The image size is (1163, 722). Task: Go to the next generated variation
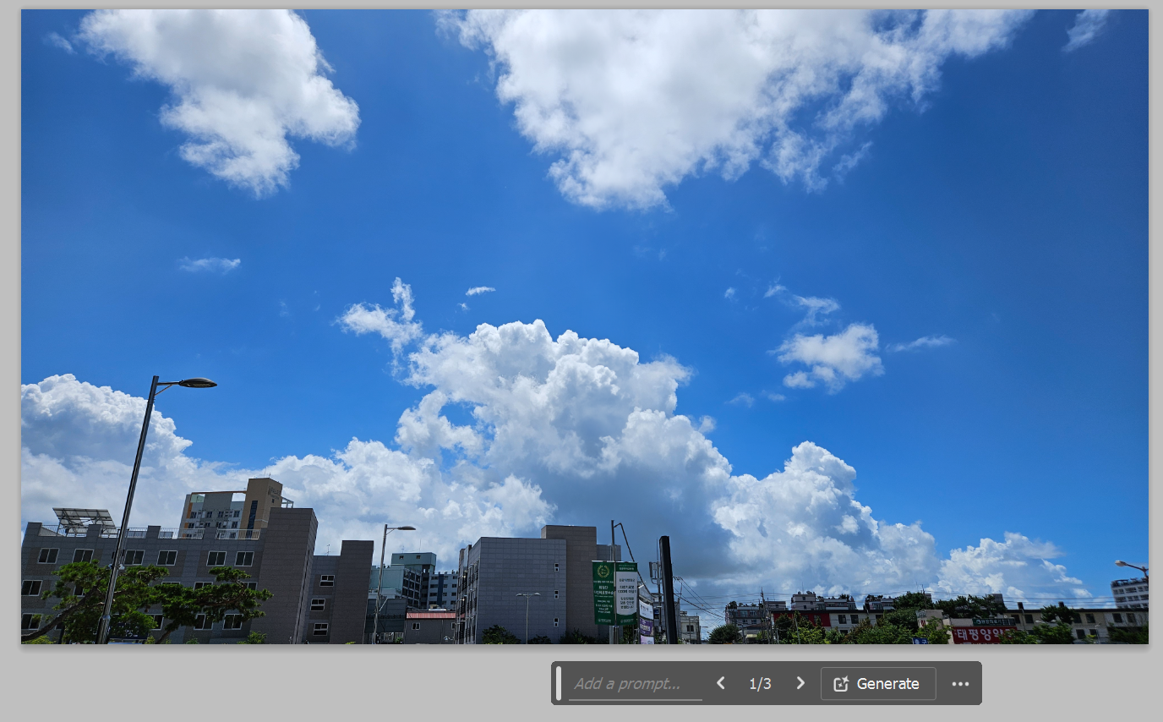(800, 683)
